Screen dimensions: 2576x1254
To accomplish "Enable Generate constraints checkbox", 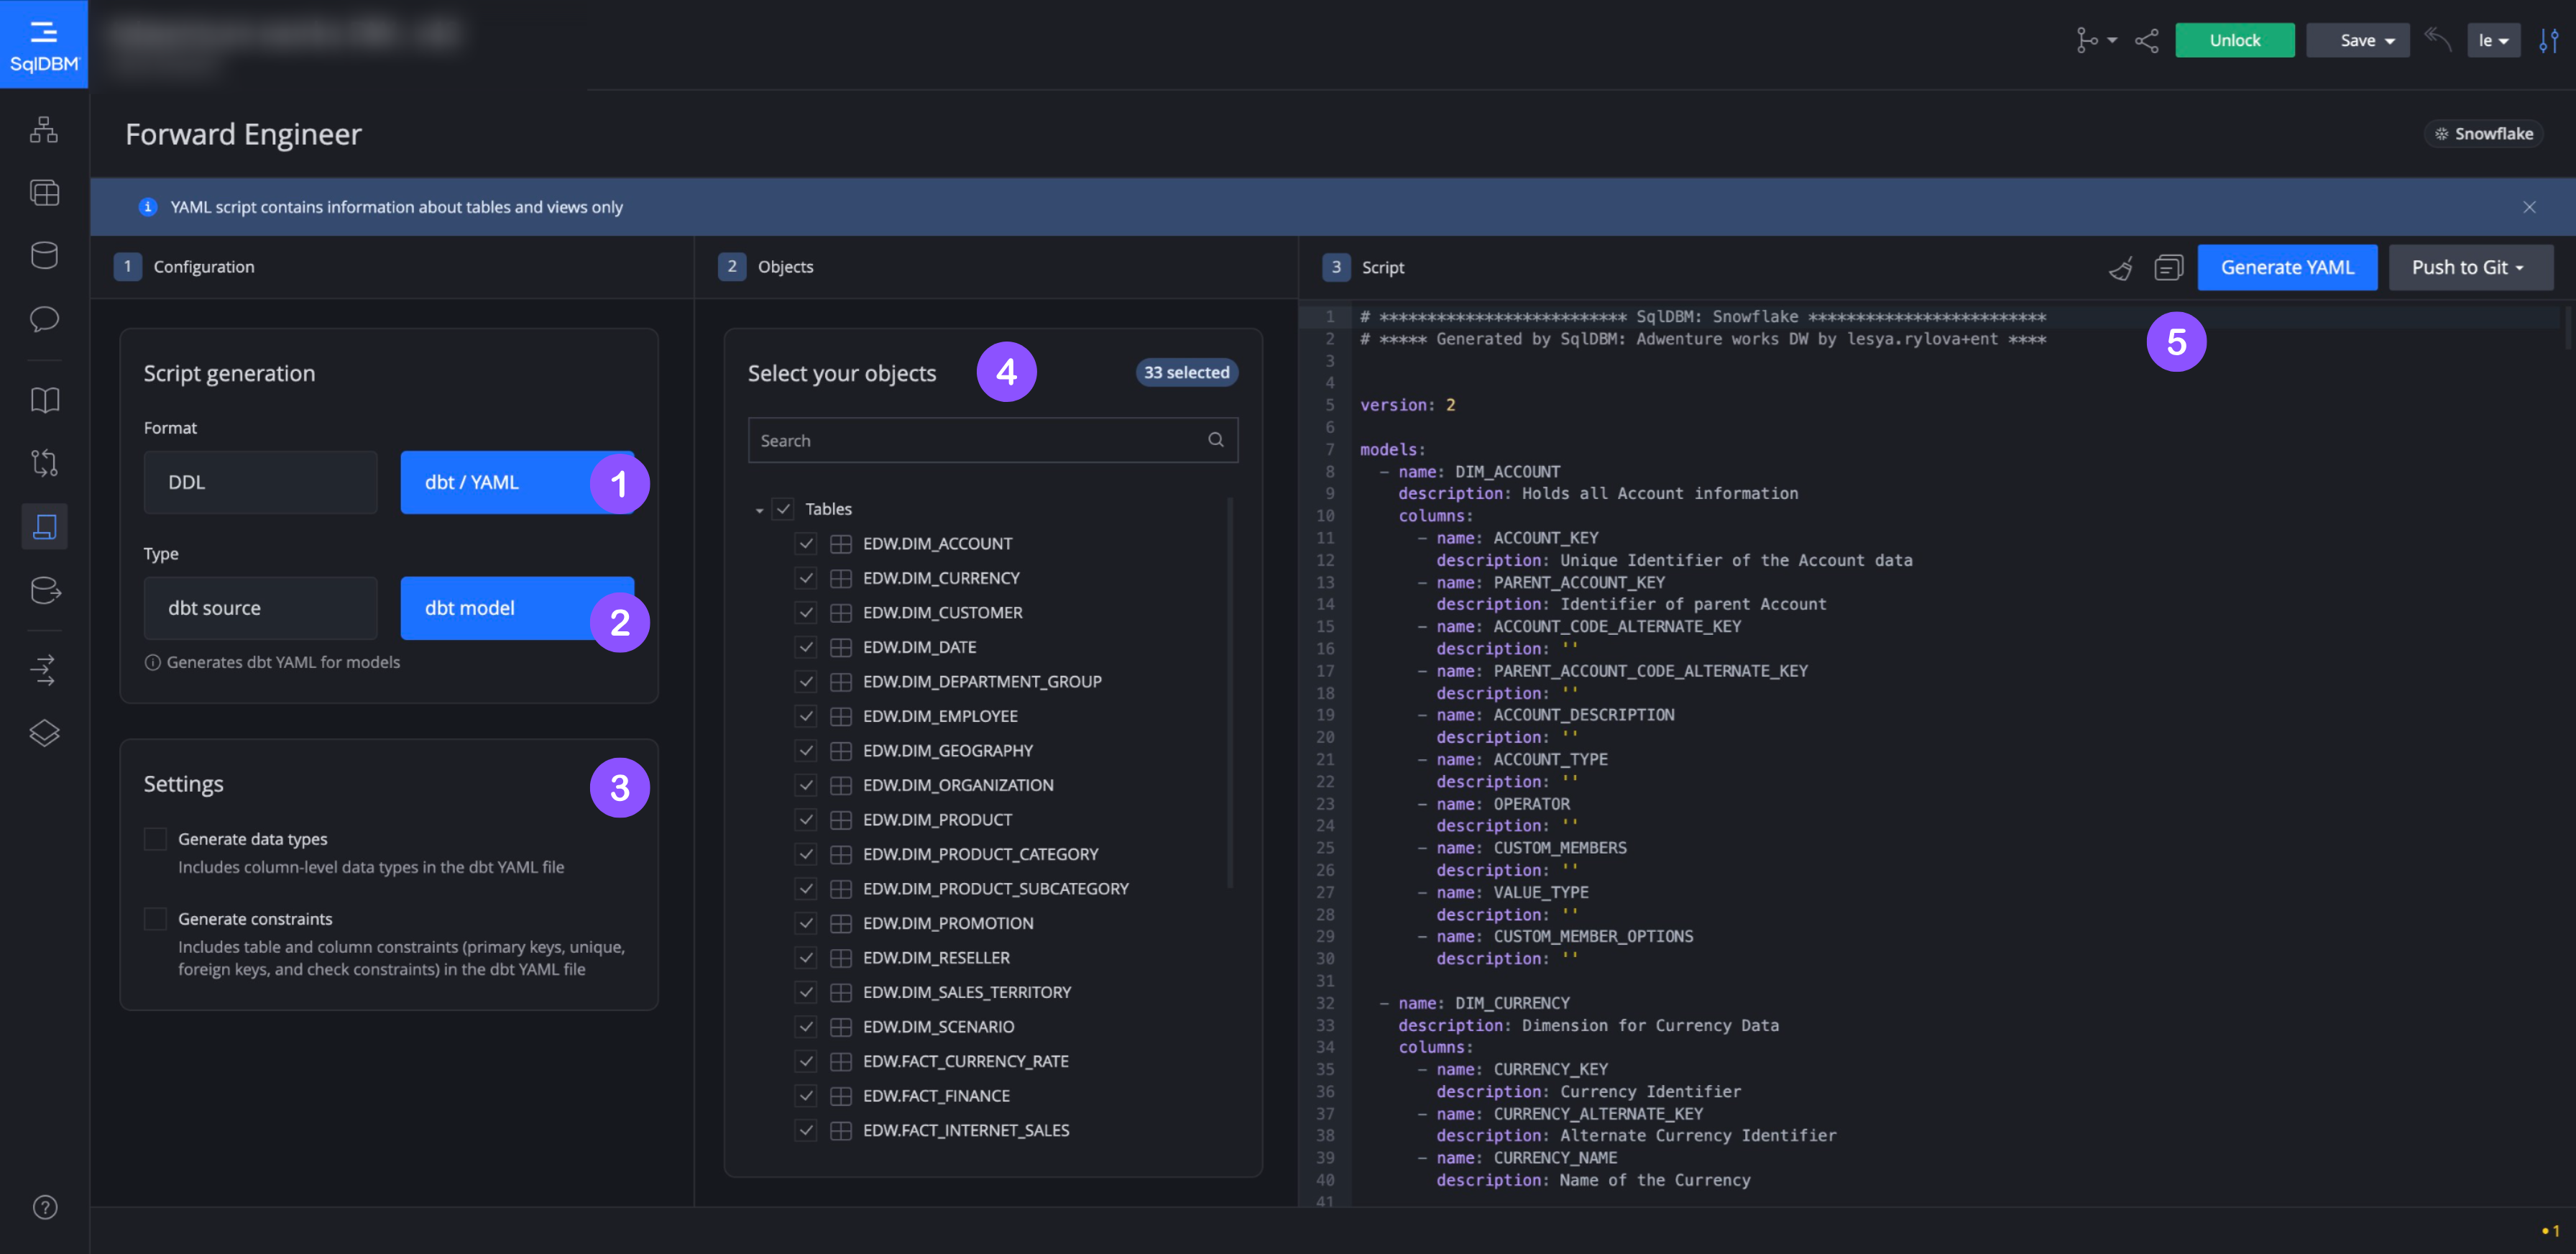I will coord(155,919).
